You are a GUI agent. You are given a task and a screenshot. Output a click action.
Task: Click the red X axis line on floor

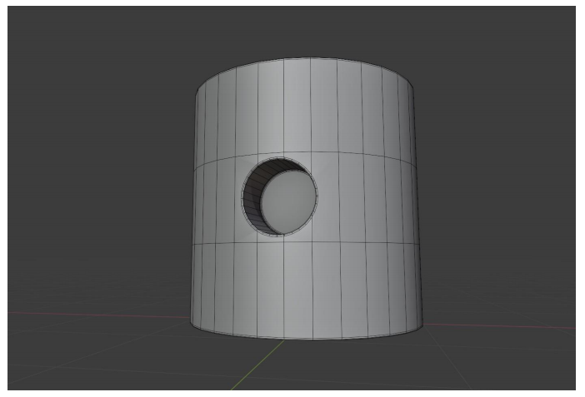[99, 315]
